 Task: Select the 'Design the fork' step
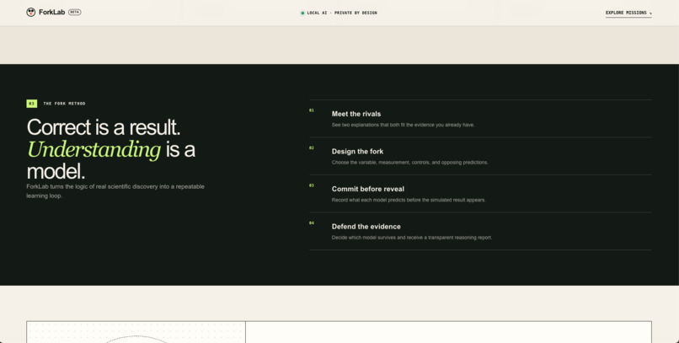357,152
